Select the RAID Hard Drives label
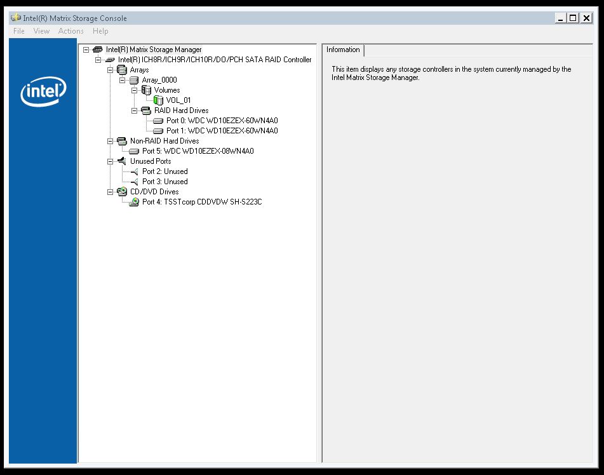604x475 pixels. tap(181, 110)
